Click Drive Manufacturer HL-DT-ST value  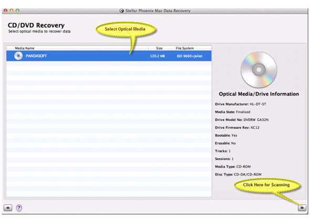coord(258,104)
